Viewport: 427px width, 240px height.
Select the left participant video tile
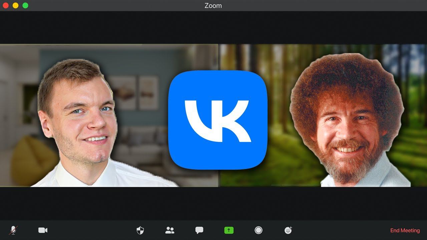pyautogui.click(x=109, y=115)
